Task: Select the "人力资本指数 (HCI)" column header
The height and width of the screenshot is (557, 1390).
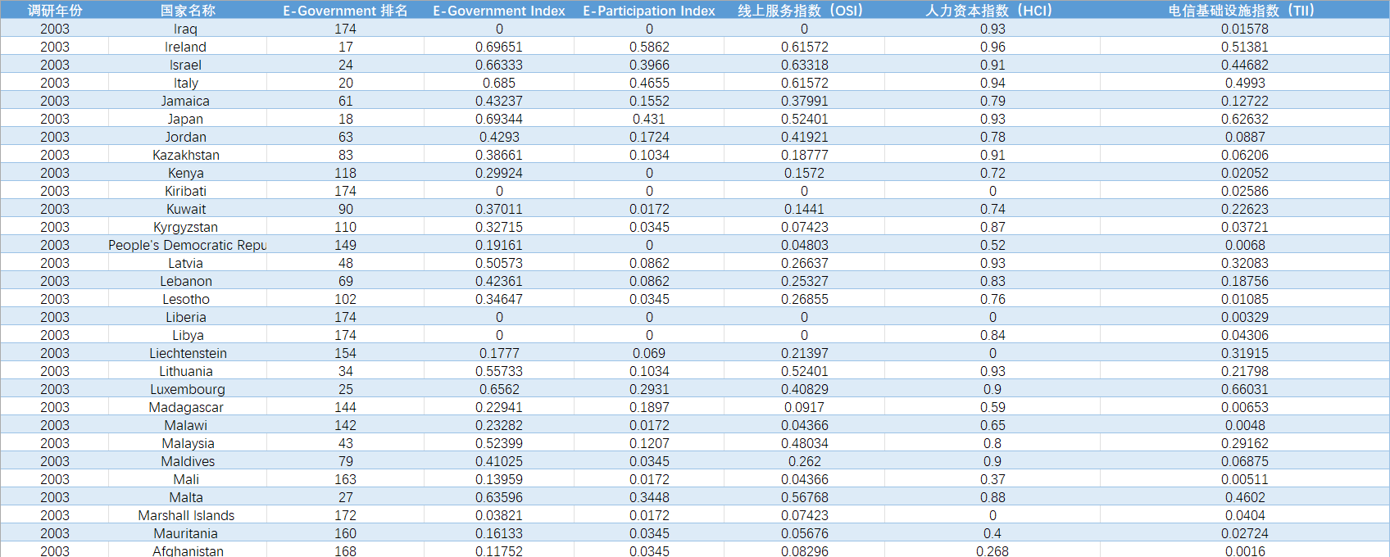Action: (x=992, y=11)
